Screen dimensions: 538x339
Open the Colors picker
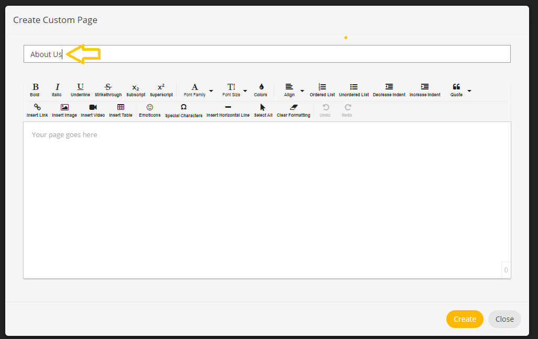[x=261, y=90]
